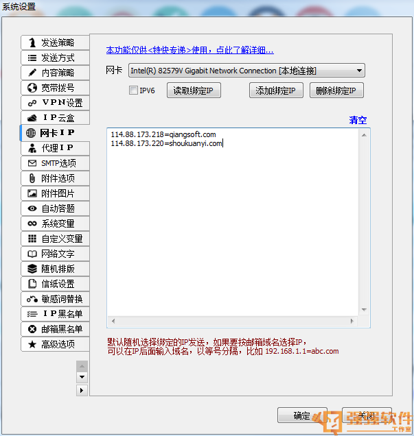The image size is (414, 436).
Task: Choose the globe icon for 宽带拨号
Action: tap(32, 88)
